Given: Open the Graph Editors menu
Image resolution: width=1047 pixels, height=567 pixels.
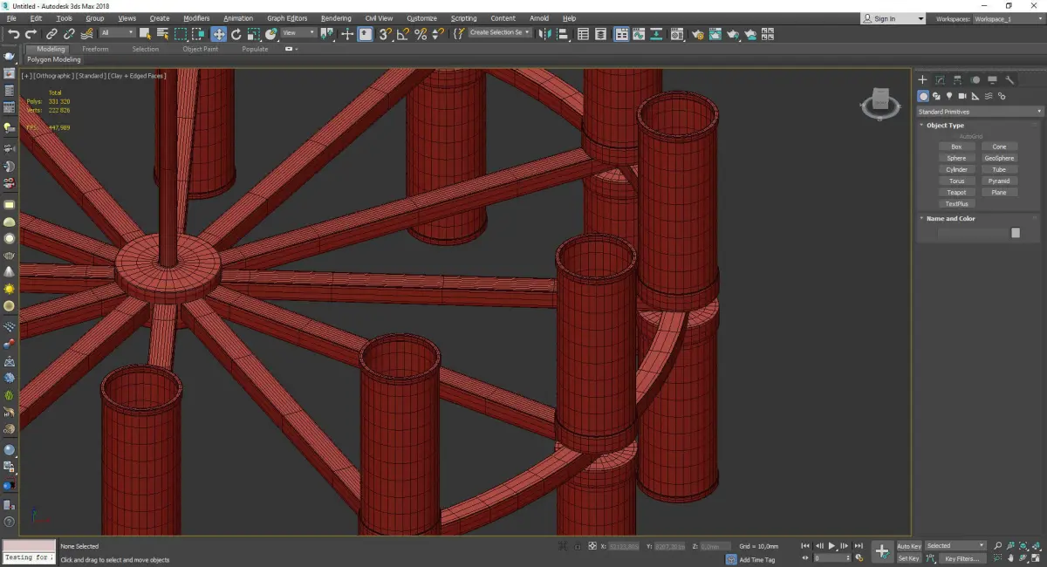Looking at the screenshot, I should tap(287, 18).
